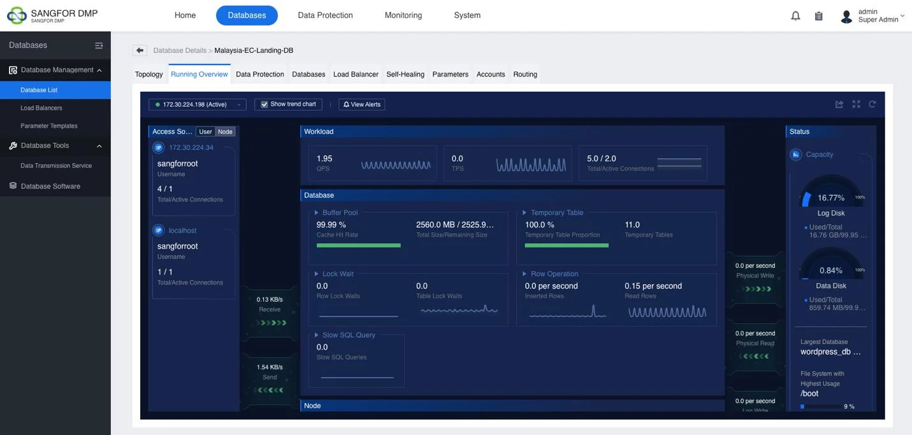Viewport: 912px width, 435px height.
Task: Go to the Home menu
Action: coord(185,15)
